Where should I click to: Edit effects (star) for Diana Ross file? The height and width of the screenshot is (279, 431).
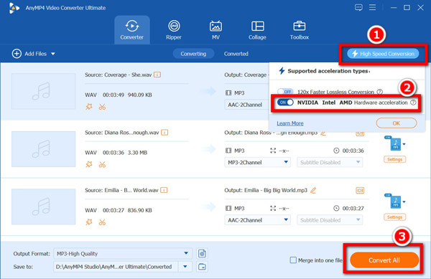pos(89,164)
